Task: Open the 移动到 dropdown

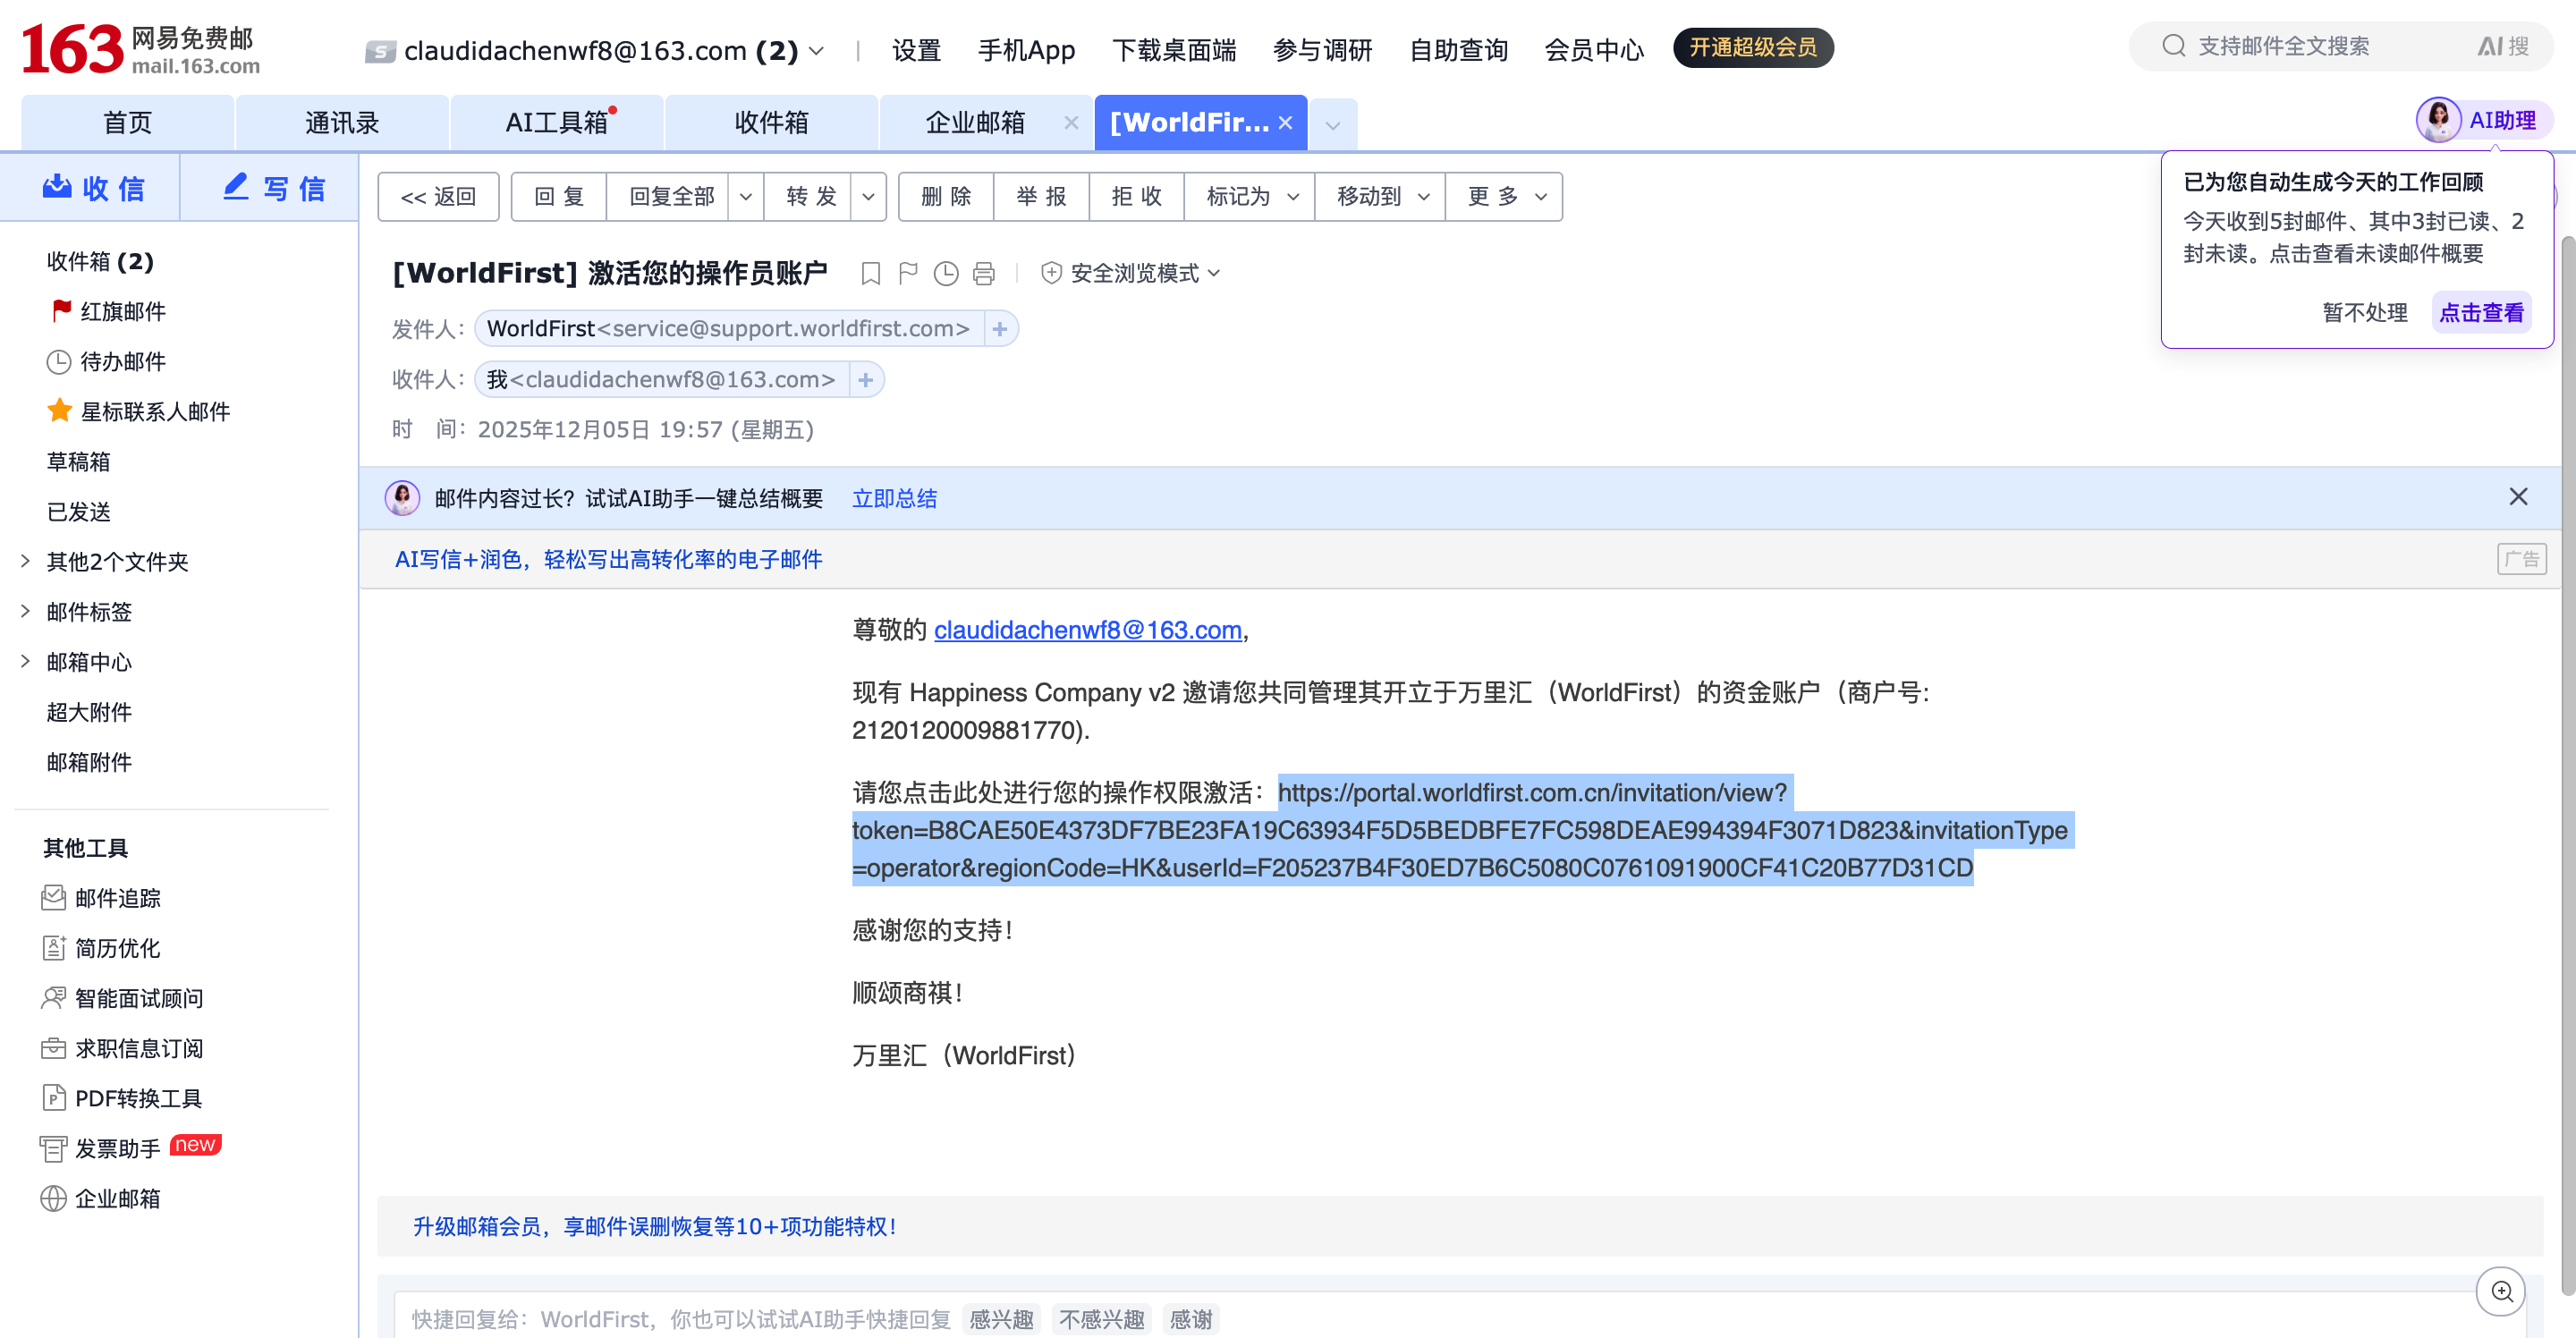Action: [x=1381, y=197]
